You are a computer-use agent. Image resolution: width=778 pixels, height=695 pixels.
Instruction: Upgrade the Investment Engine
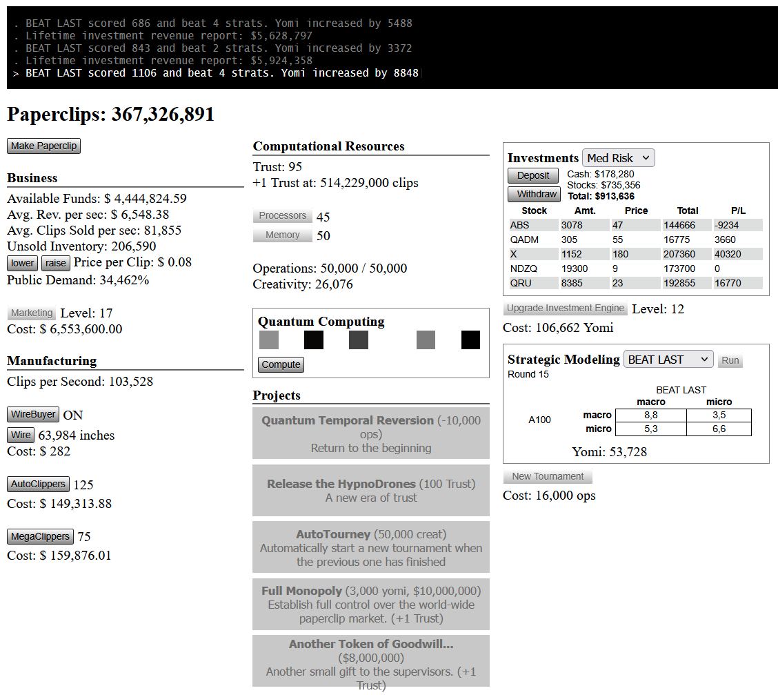pyautogui.click(x=566, y=309)
